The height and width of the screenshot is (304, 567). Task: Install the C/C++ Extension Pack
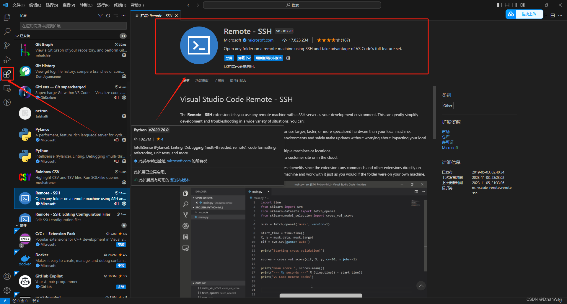[121, 244]
